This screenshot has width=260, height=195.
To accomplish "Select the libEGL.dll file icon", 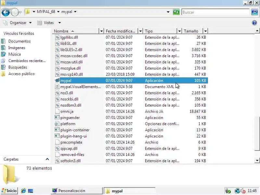I will point(57,44).
